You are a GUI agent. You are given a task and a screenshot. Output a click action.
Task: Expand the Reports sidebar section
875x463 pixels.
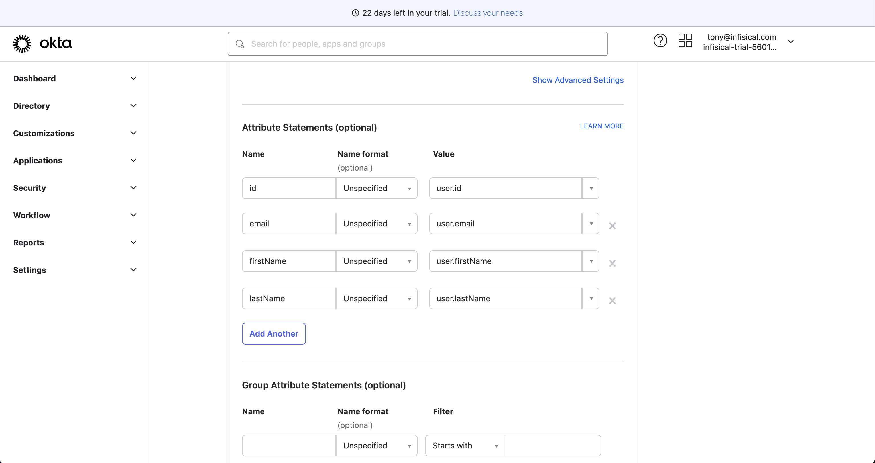(133, 242)
